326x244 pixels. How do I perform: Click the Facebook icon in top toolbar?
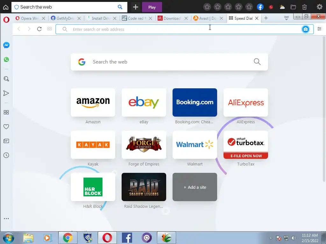coord(260,7)
